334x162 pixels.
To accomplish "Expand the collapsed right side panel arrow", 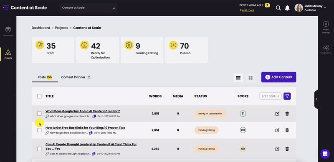I will 316,99.
